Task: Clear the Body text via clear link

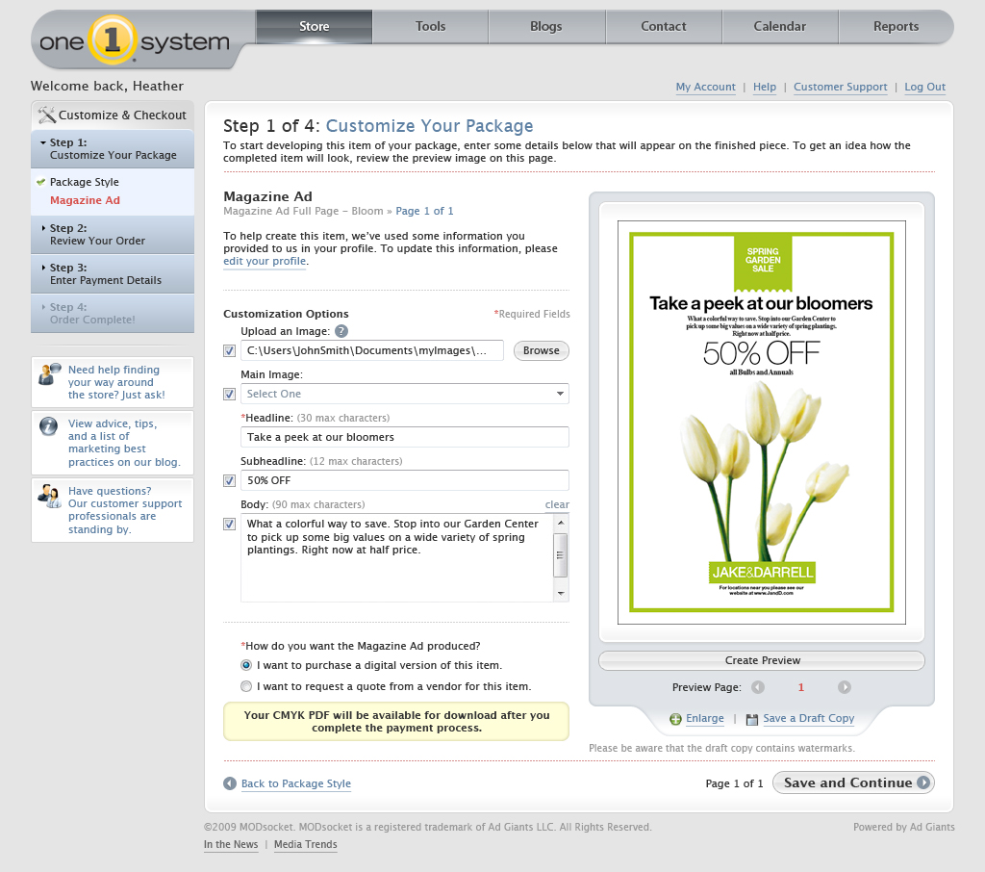Action: coord(557,504)
